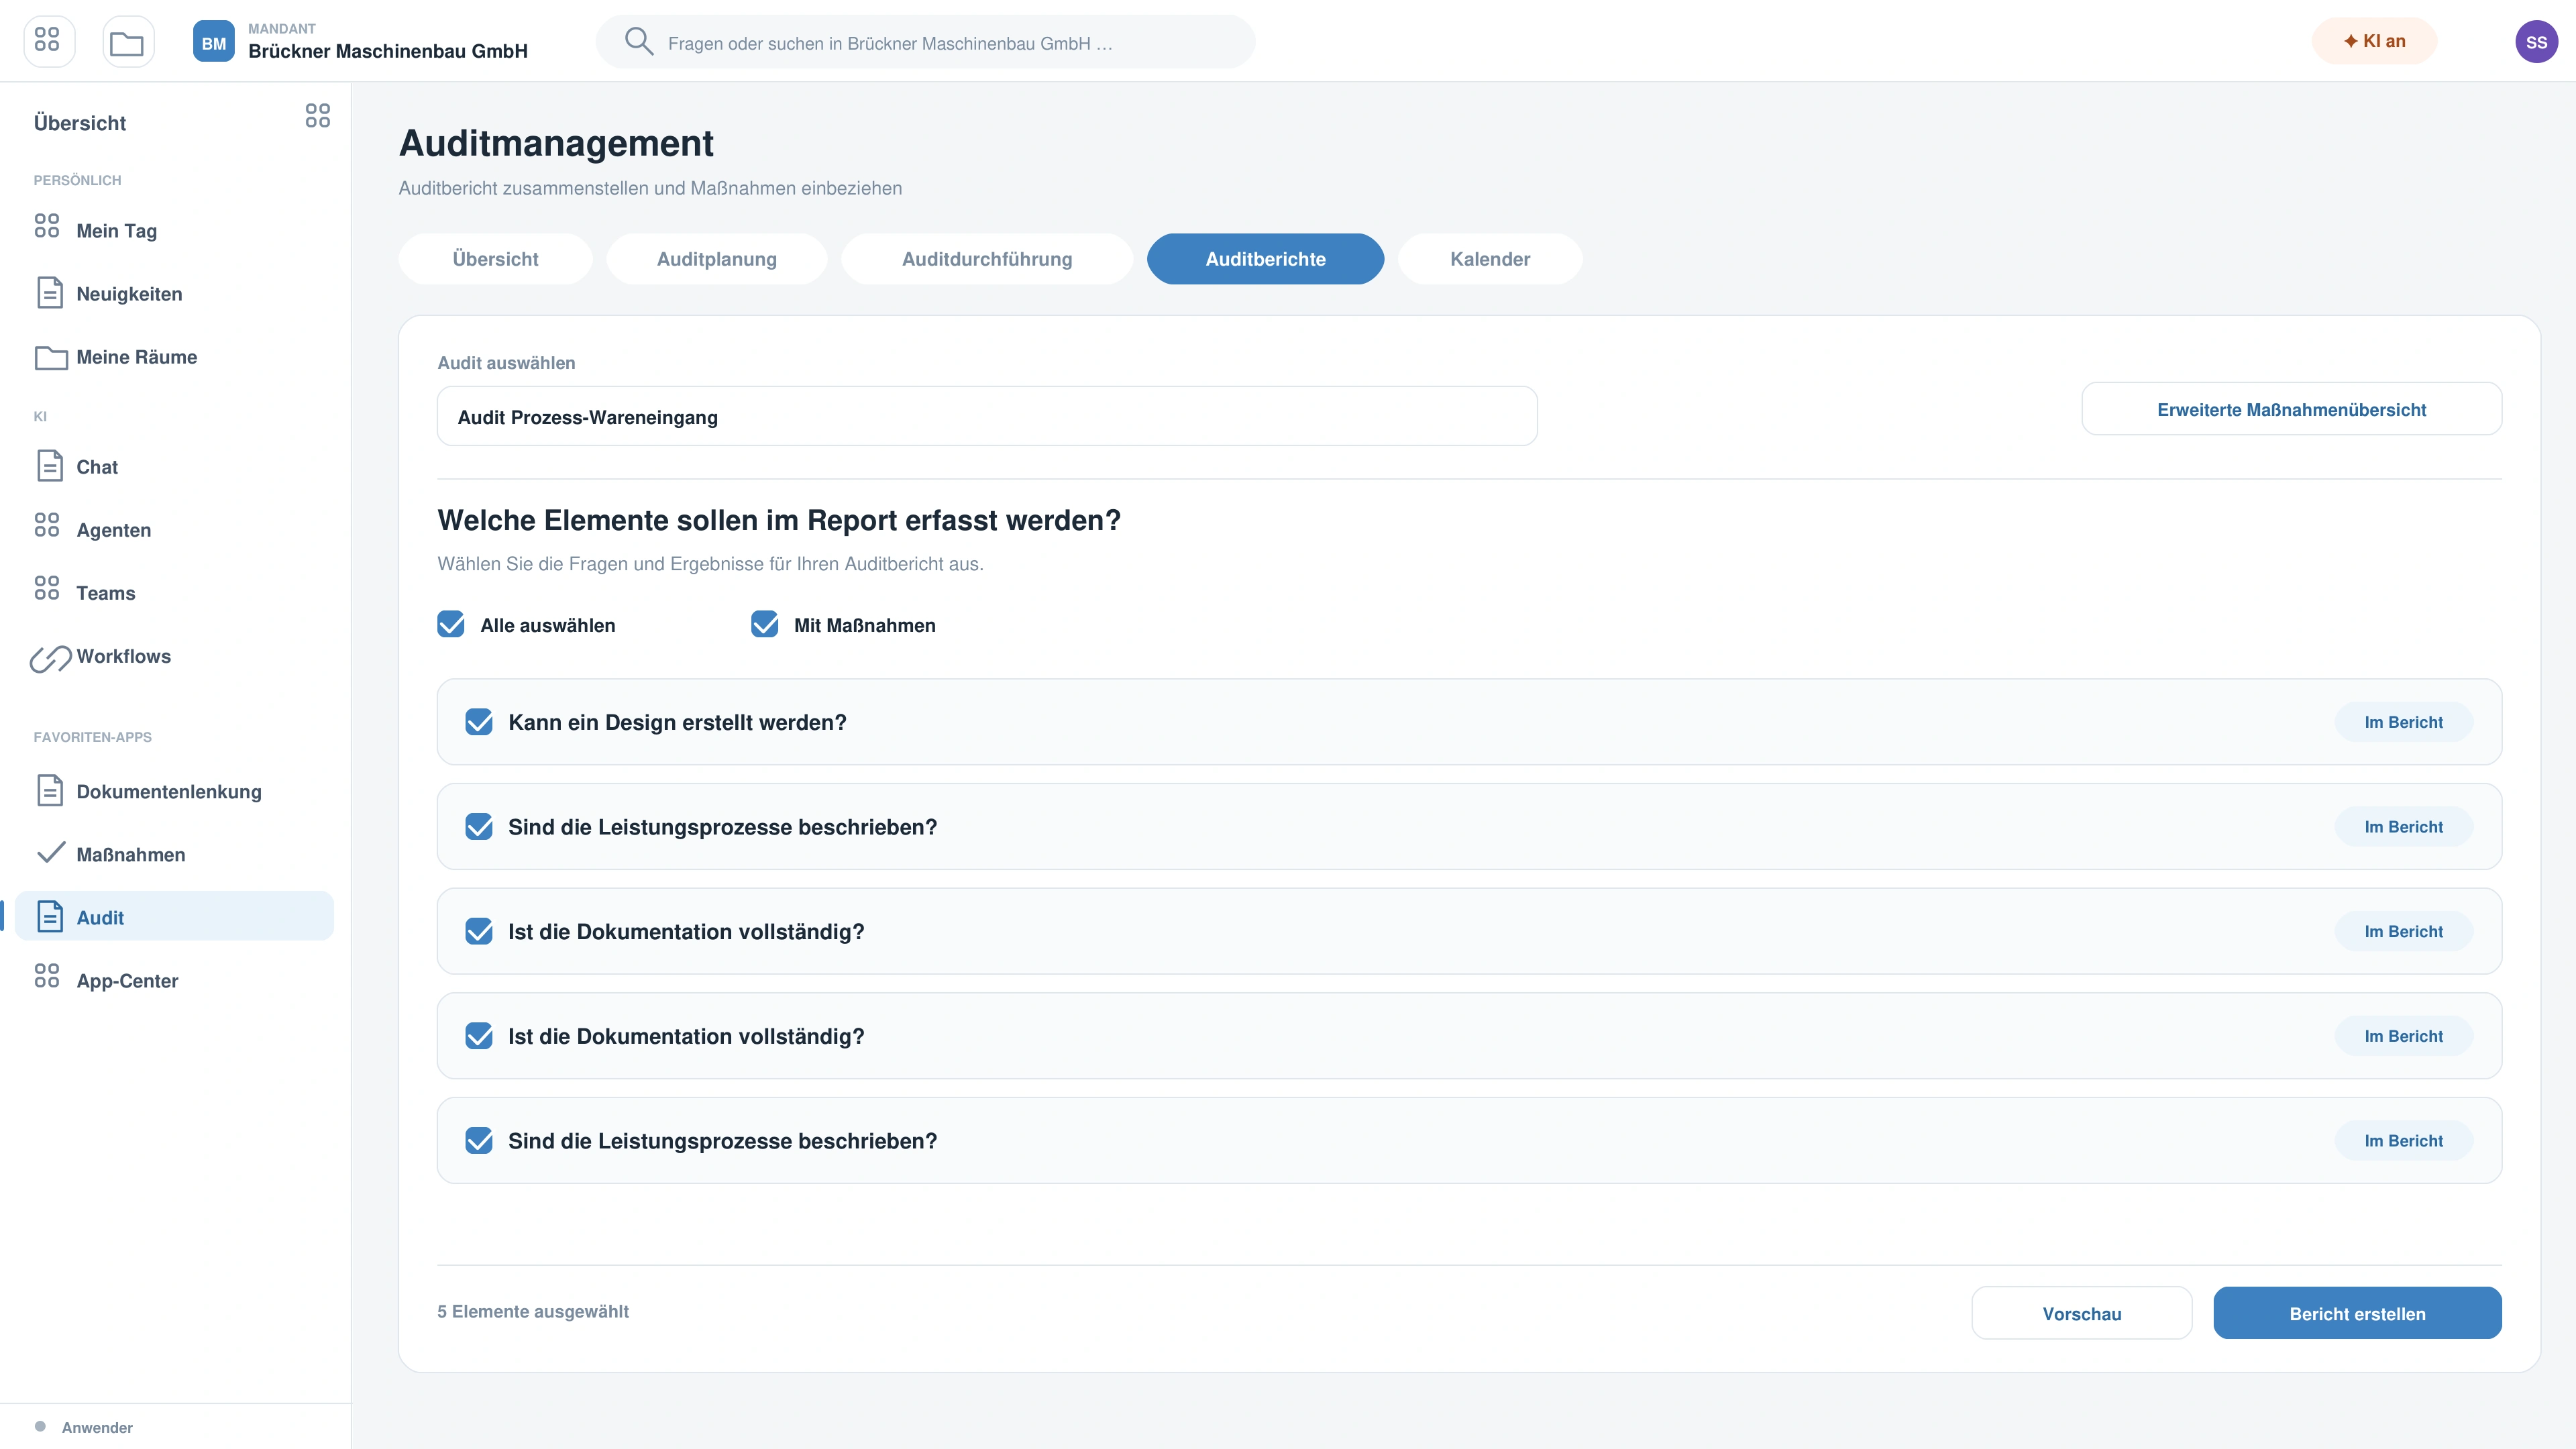2576x1449 pixels.
Task: Open the Audit Prozess-Wareneingang dropdown
Action: click(x=987, y=416)
